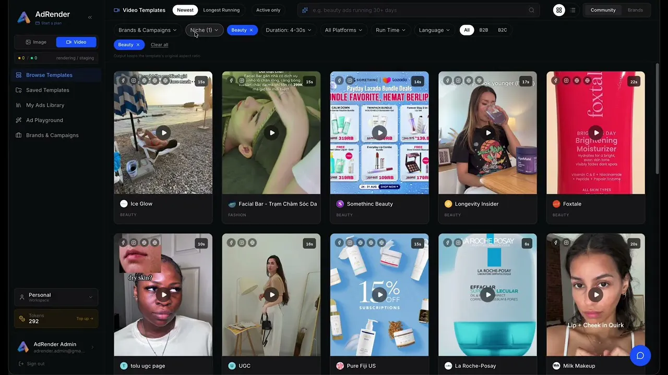668x375 pixels.
Task: Filter by B2C audience
Action: (503, 30)
